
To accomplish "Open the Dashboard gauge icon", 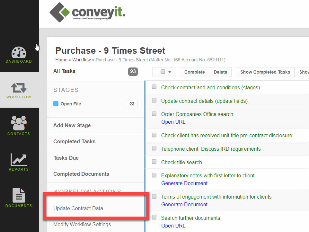I will click(19, 53).
